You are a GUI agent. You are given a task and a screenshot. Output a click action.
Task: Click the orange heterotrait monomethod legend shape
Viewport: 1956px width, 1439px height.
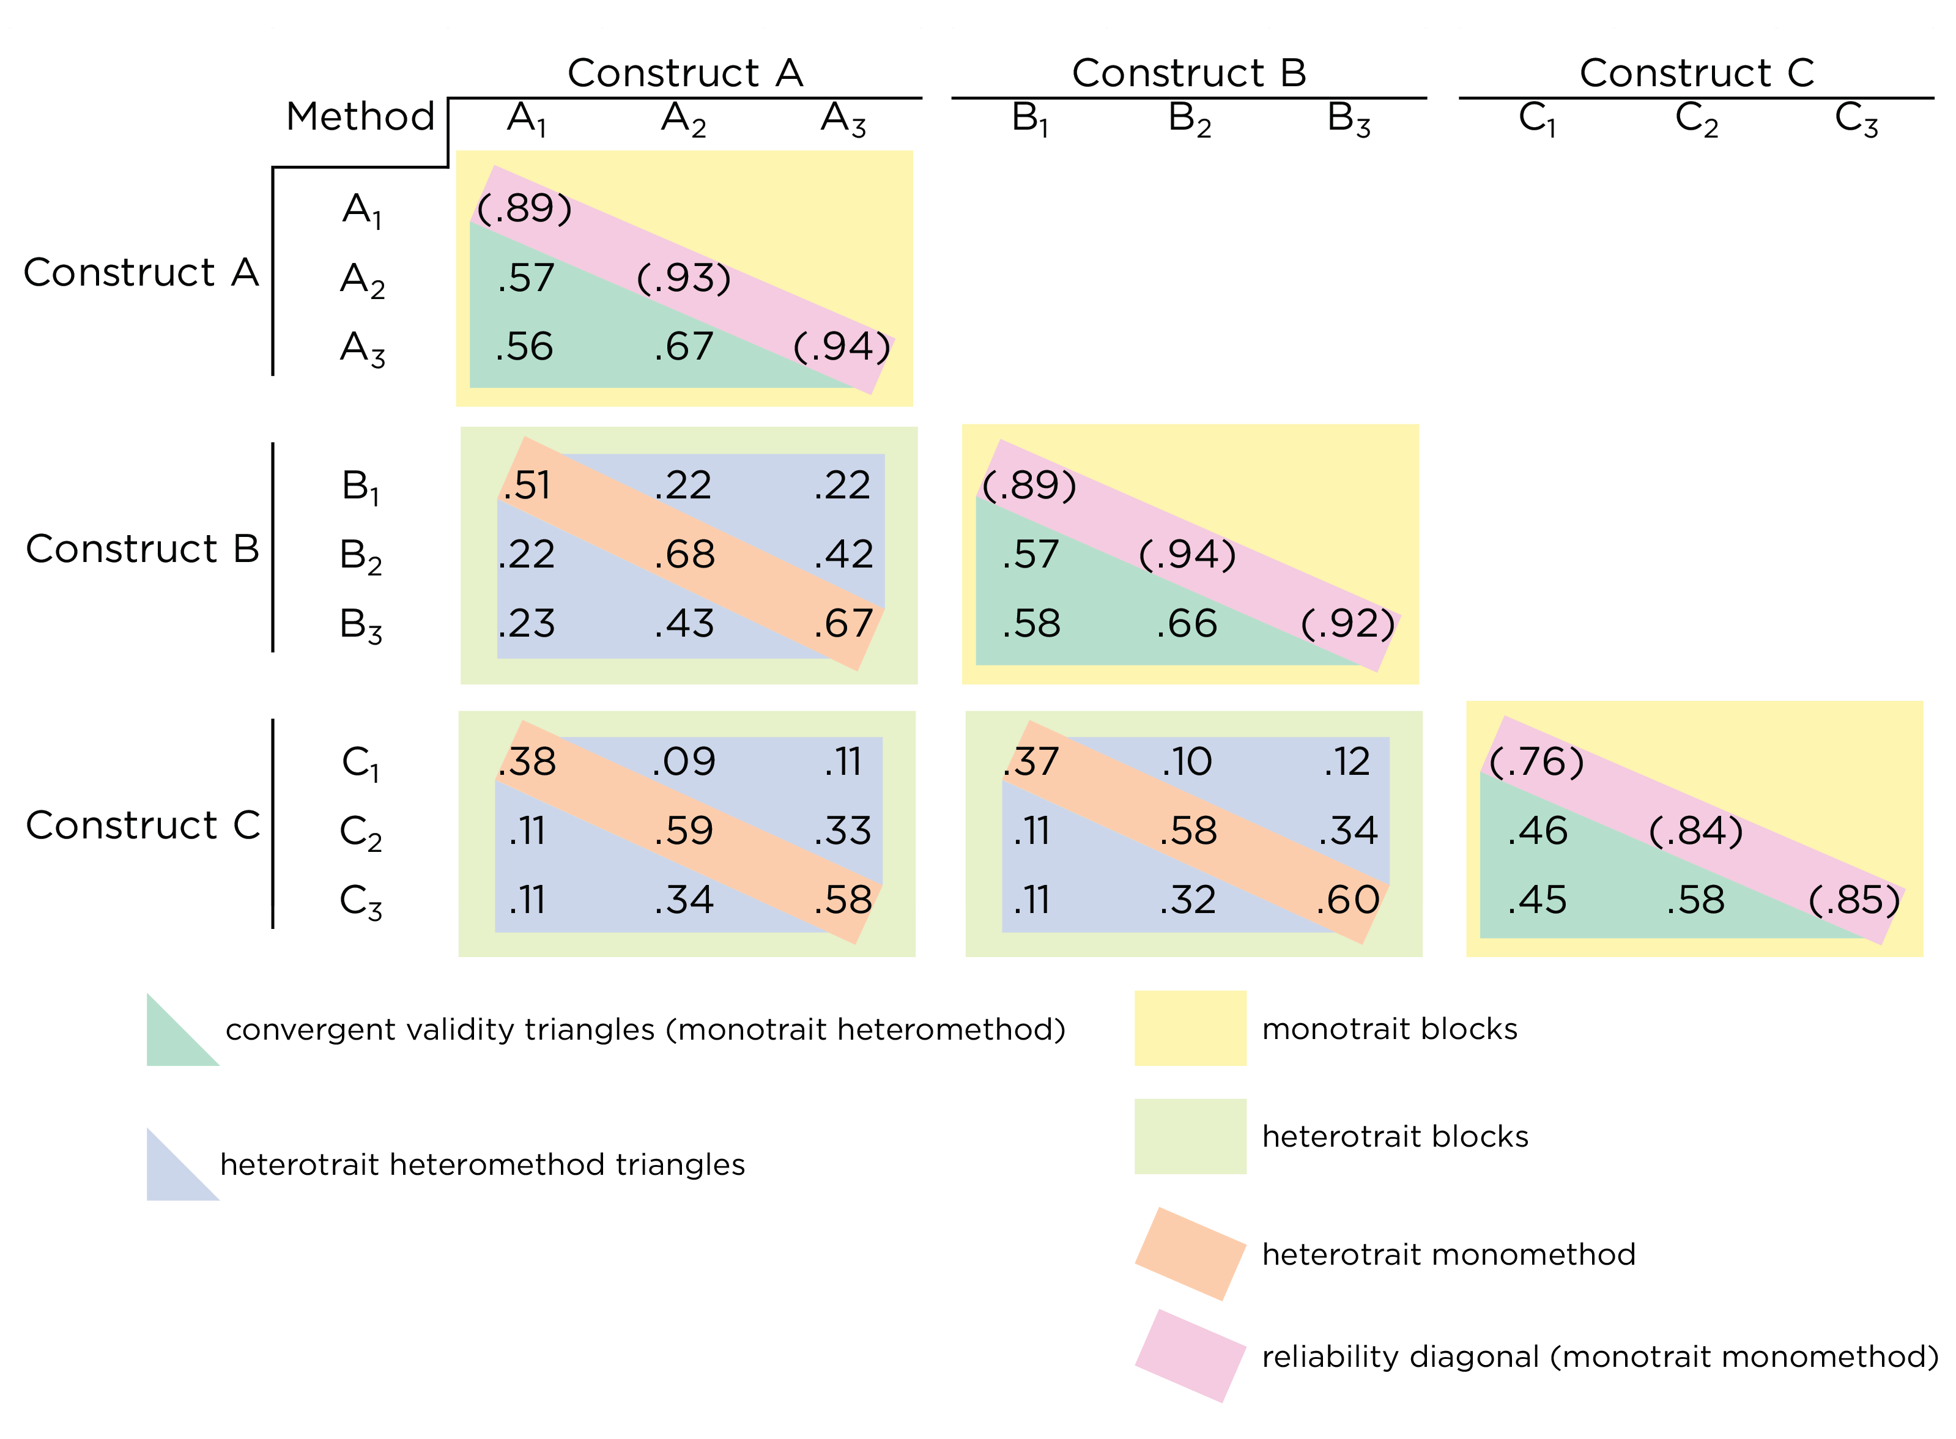pos(1190,1254)
